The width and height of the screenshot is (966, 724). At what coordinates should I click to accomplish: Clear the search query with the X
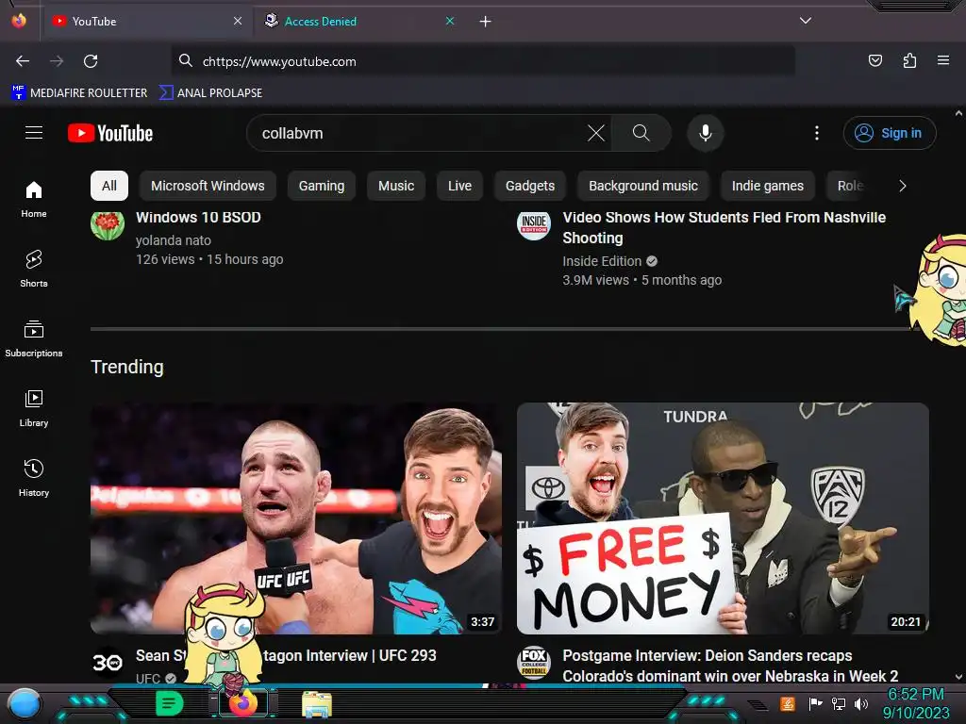coord(596,133)
